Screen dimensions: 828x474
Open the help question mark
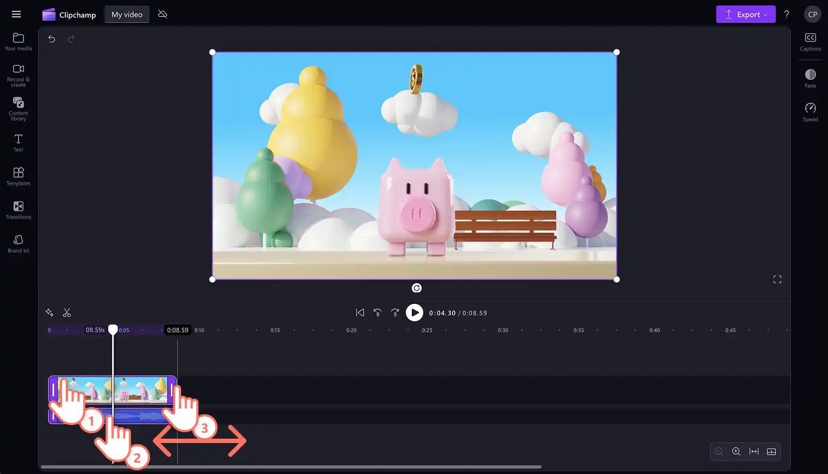coord(787,15)
